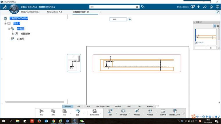Screen dimensions: 221x124
Task: Select the 草图 action bar tab
Action: pos(88,106)
